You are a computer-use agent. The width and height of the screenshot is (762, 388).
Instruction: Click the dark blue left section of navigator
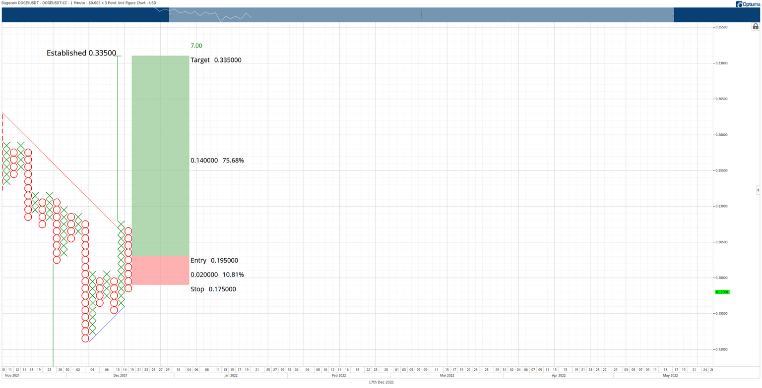pos(84,15)
